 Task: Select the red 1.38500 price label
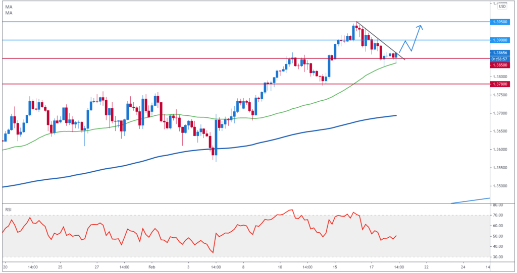tap(500, 65)
